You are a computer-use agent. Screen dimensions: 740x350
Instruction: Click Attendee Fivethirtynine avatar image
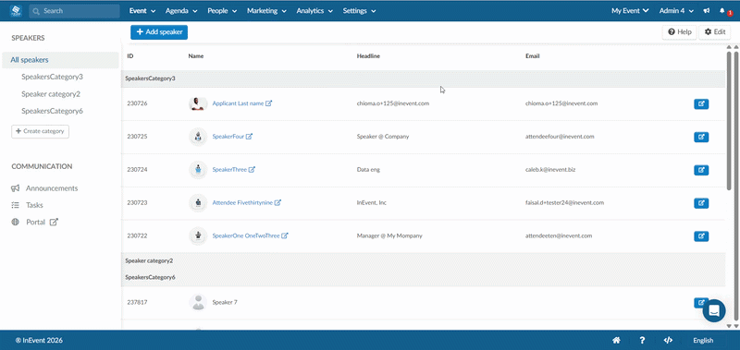click(x=198, y=202)
